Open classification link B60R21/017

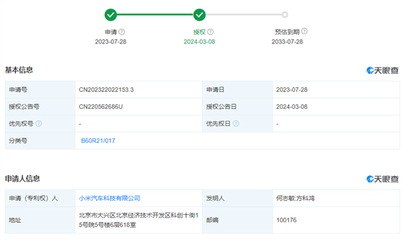click(x=98, y=141)
